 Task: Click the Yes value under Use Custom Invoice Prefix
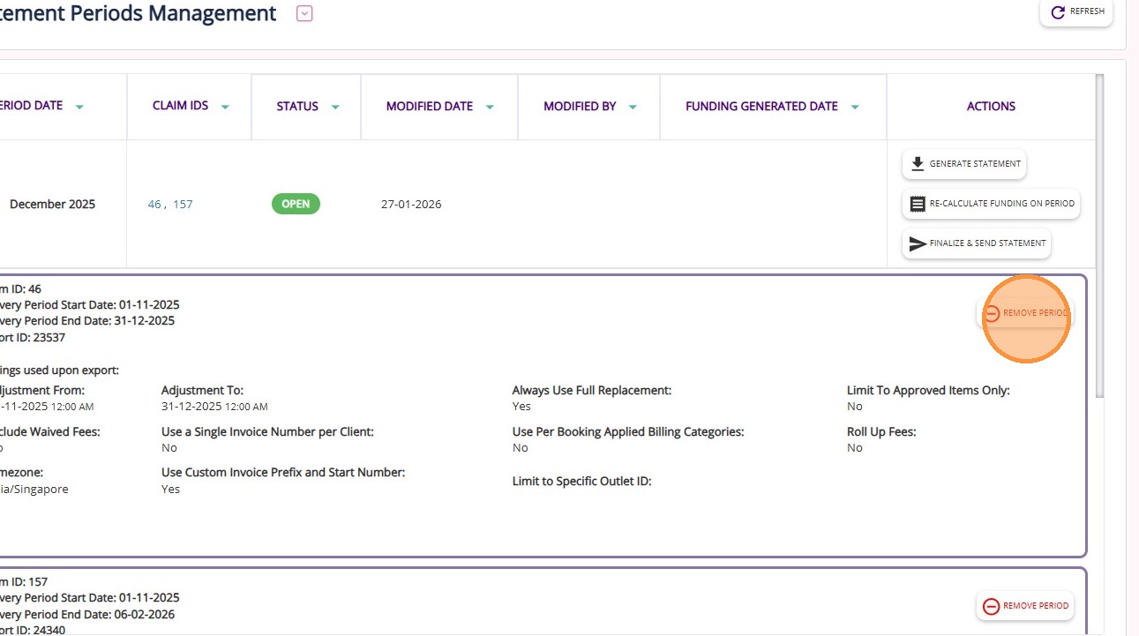pyautogui.click(x=170, y=490)
